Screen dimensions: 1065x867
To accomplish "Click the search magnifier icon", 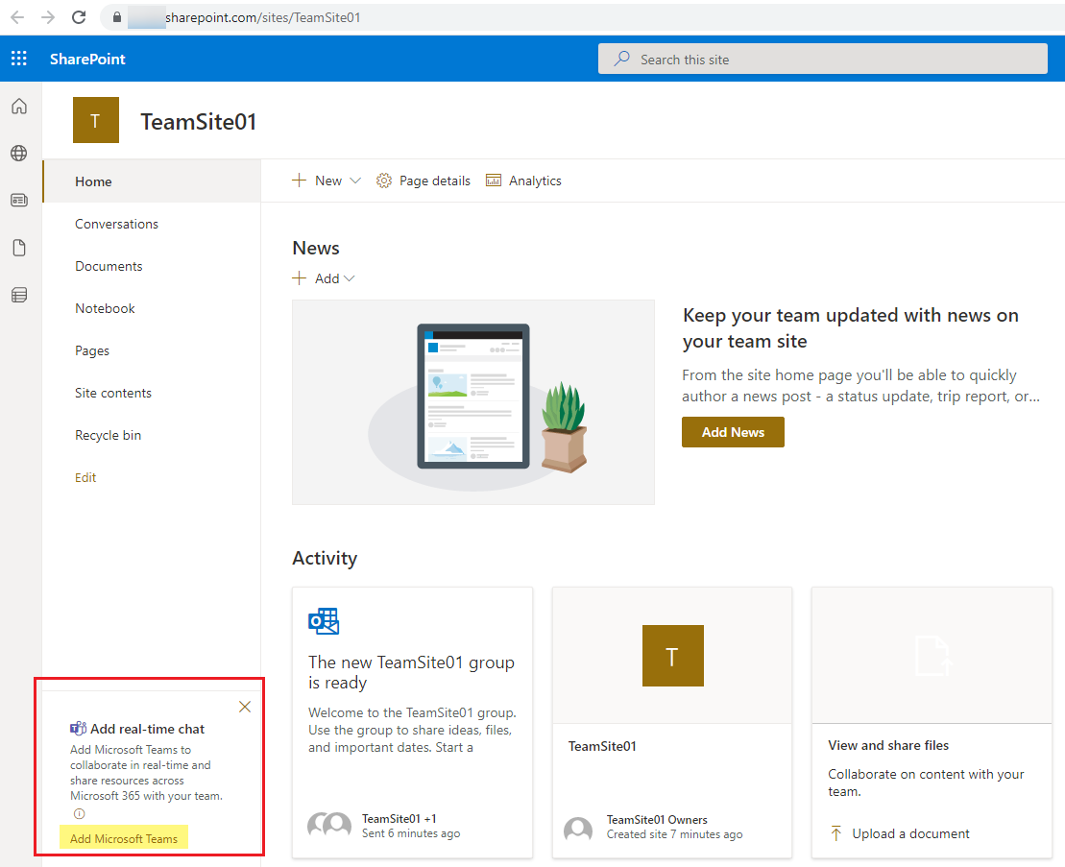I will (621, 59).
